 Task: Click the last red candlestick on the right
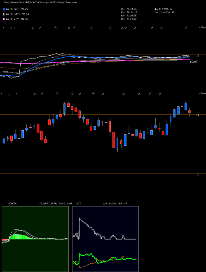[190, 112]
